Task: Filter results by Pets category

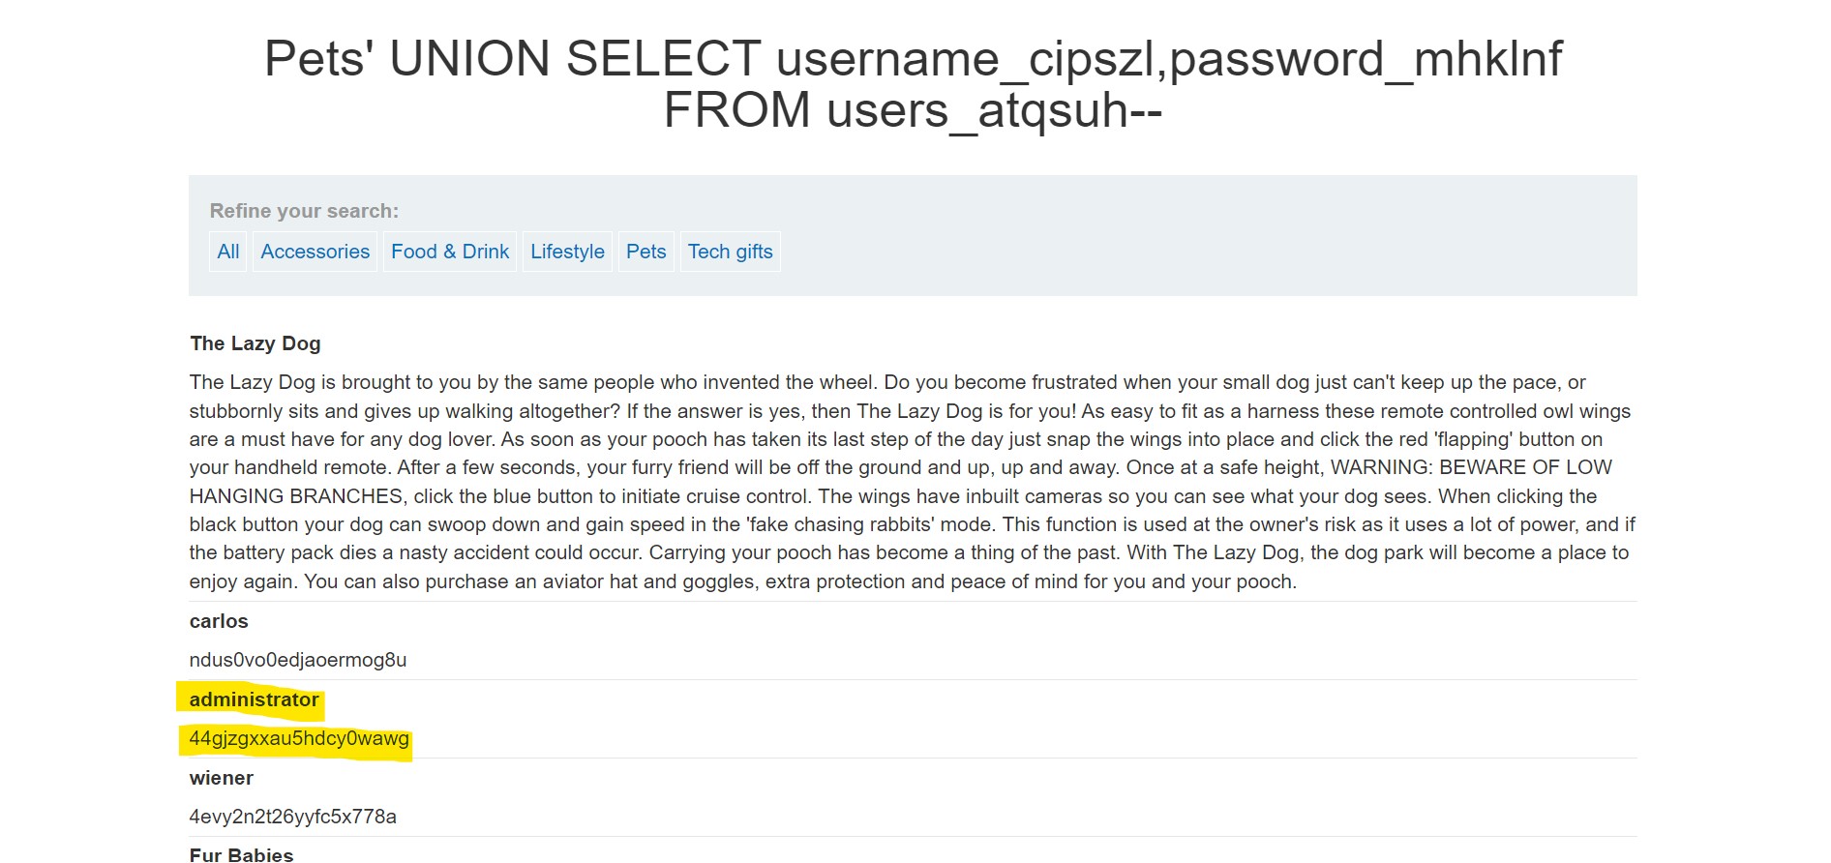Action: coord(645,252)
